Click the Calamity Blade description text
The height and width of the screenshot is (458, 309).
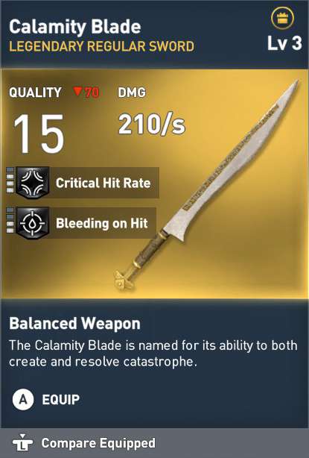click(153, 354)
